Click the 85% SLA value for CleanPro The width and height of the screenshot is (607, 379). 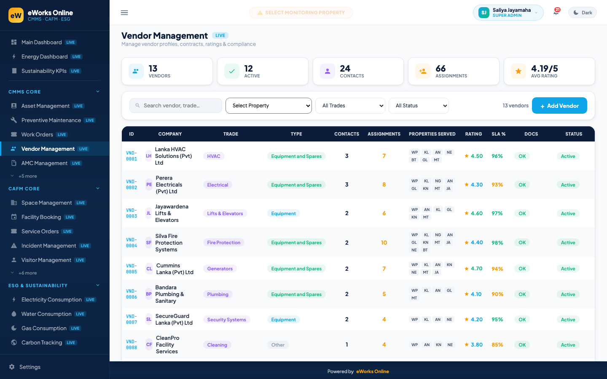coord(497,345)
